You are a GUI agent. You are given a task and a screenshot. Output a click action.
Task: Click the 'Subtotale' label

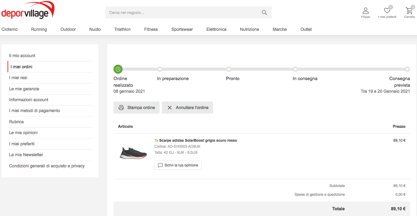(337, 186)
